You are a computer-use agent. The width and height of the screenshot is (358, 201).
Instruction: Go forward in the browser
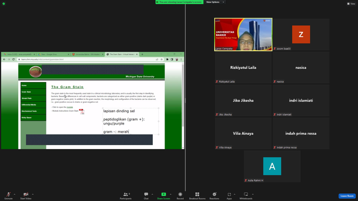pos(9,60)
